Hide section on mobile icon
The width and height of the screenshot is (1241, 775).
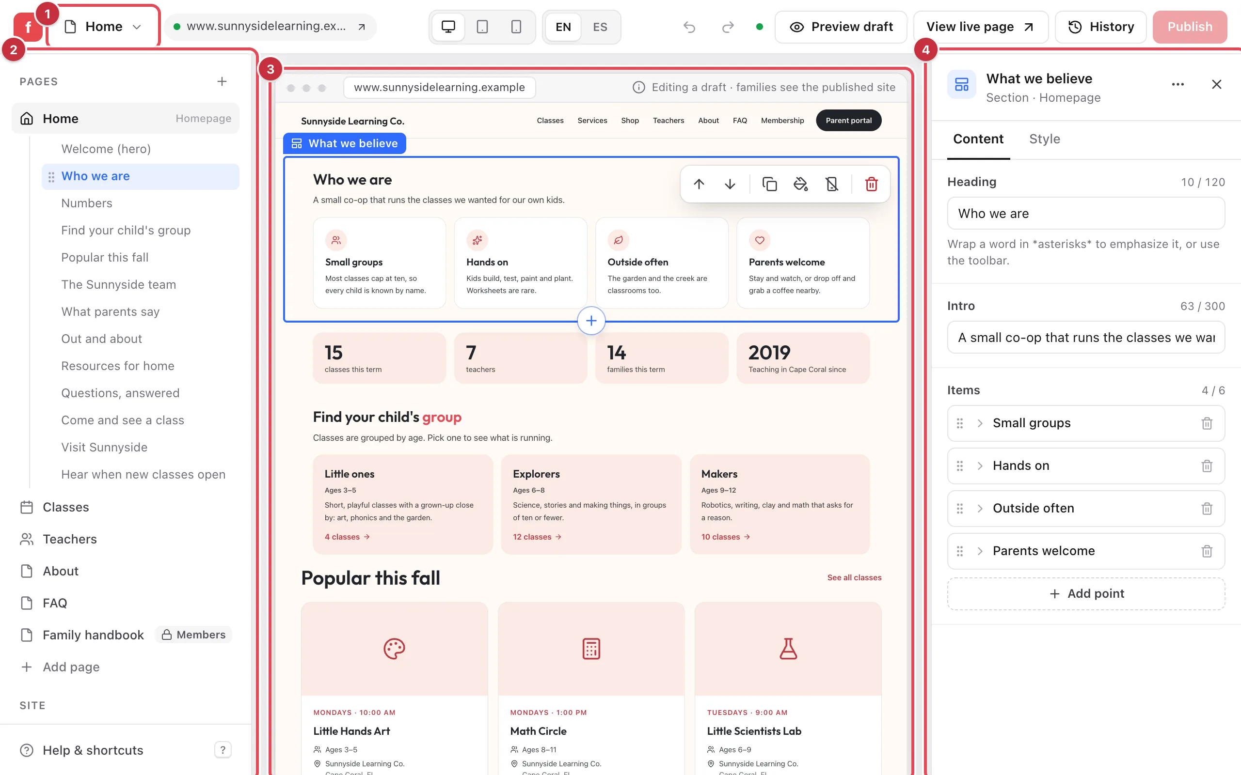tap(832, 184)
